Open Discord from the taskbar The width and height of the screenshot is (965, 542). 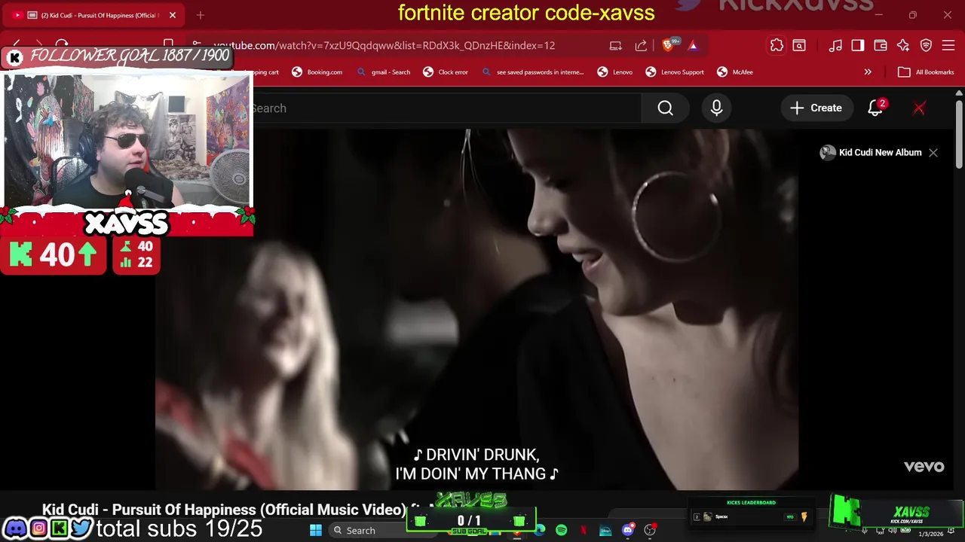pos(627,531)
